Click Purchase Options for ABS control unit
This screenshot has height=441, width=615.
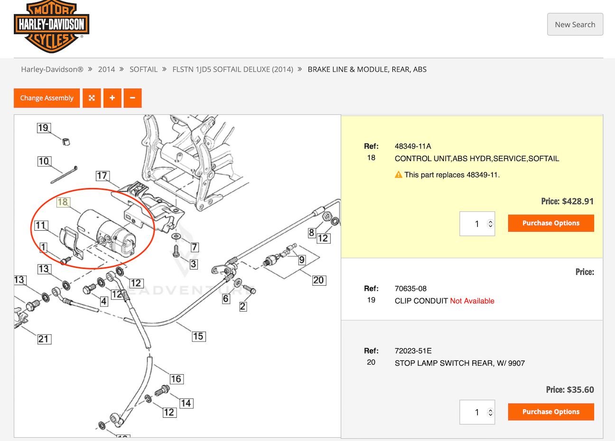coord(550,223)
